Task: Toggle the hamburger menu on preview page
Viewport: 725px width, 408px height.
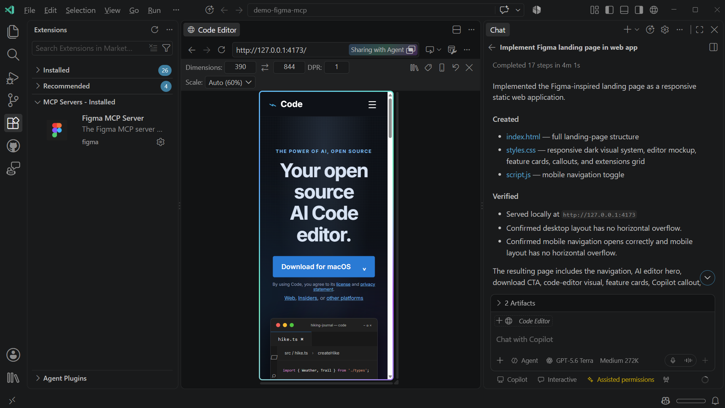Action: [372, 105]
